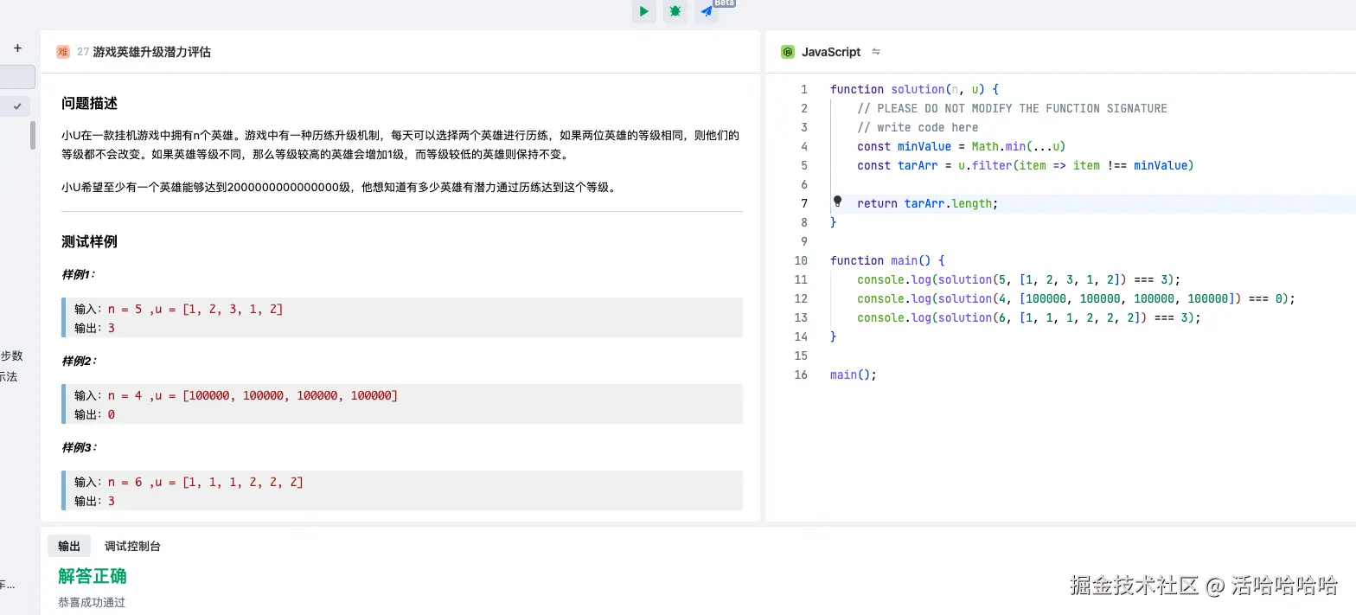Click the green Run code play button
Image resolution: width=1356 pixels, height=615 pixels.
tap(643, 11)
